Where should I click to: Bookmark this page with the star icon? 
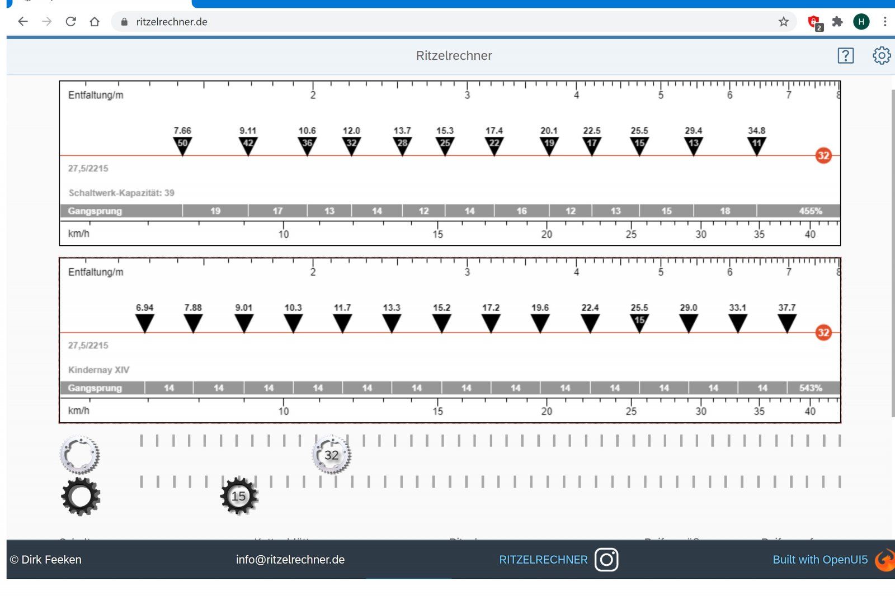pos(783,22)
